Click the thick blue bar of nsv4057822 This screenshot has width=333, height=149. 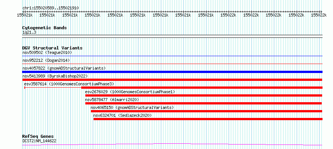pos(172,72)
